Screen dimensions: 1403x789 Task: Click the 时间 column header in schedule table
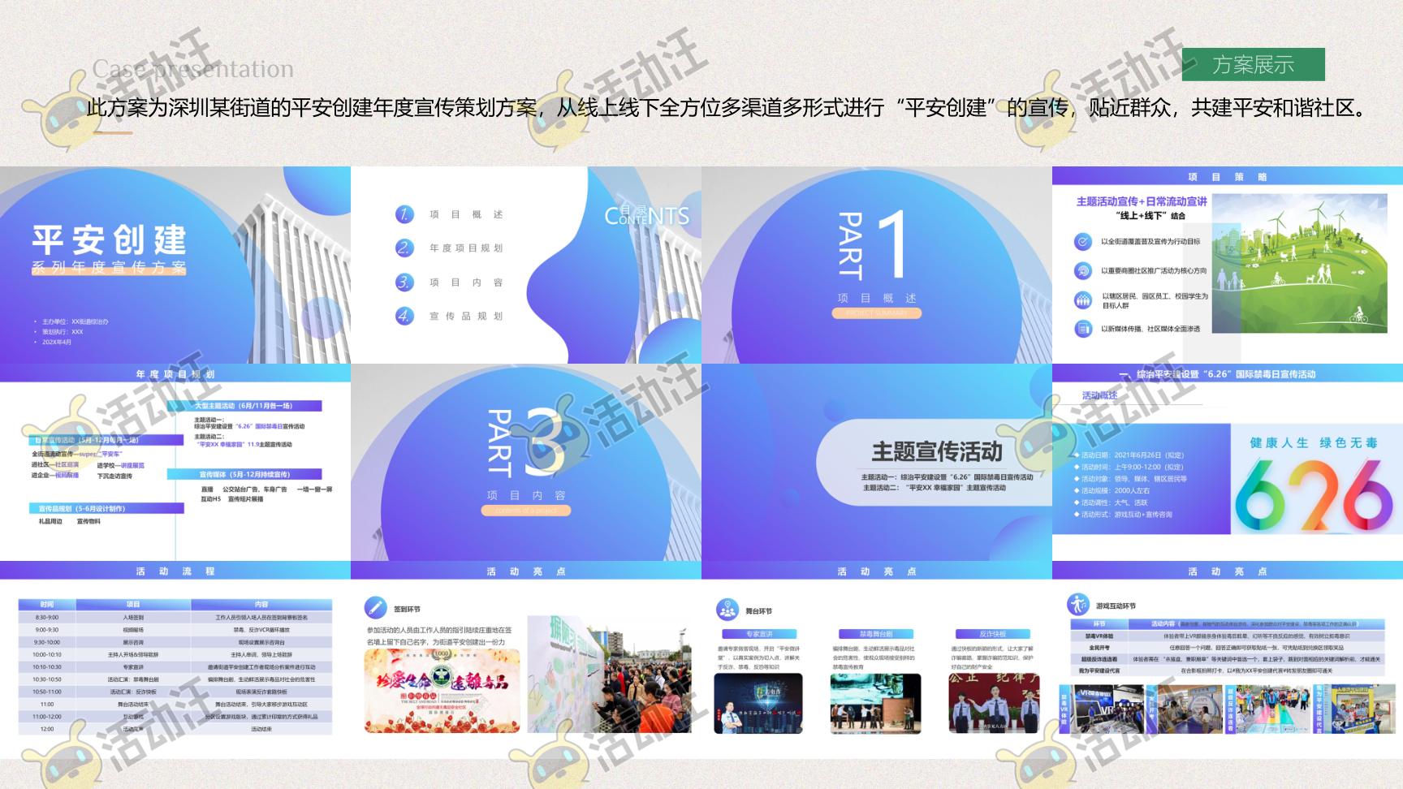pos(47,605)
